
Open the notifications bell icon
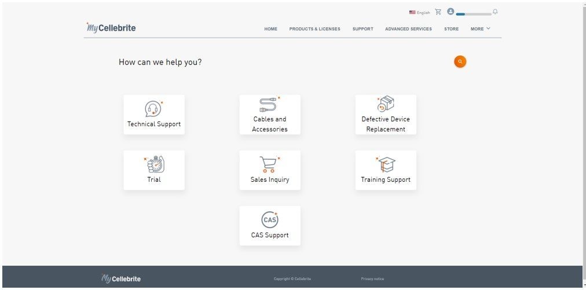point(495,12)
